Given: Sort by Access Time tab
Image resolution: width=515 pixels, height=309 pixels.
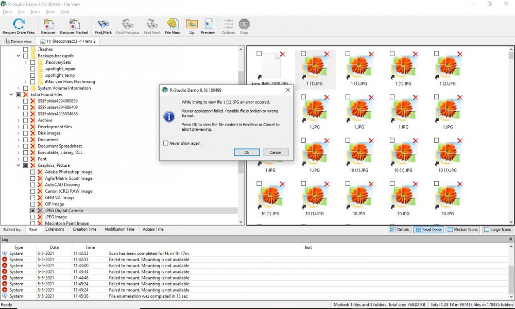Looking at the screenshot, I should click(x=153, y=229).
